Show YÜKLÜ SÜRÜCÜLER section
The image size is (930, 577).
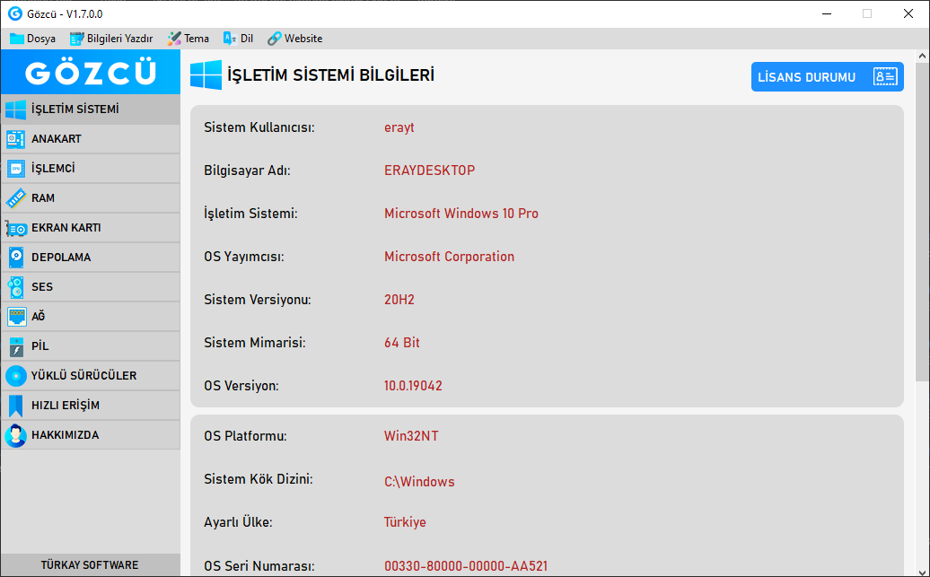(x=91, y=376)
